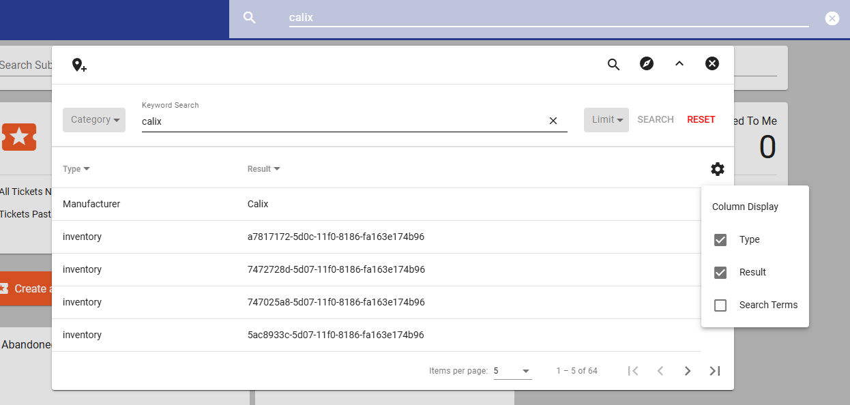
Task: Click the magnifier icon in dialog header
Action: click(613, 64)
